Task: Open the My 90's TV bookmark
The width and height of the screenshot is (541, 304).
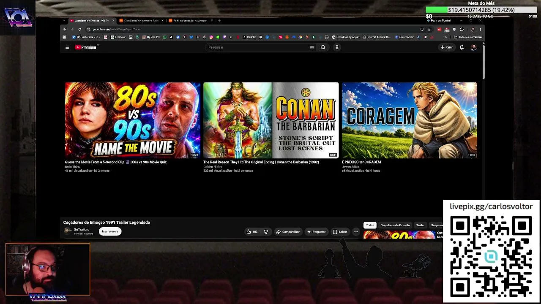Action: point(151,37)
